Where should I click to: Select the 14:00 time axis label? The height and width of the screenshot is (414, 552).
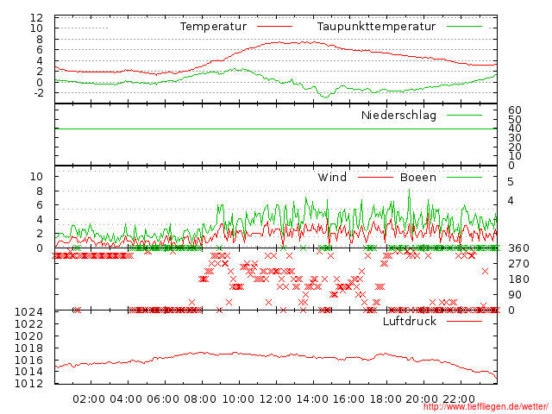(x=312, y=399)
